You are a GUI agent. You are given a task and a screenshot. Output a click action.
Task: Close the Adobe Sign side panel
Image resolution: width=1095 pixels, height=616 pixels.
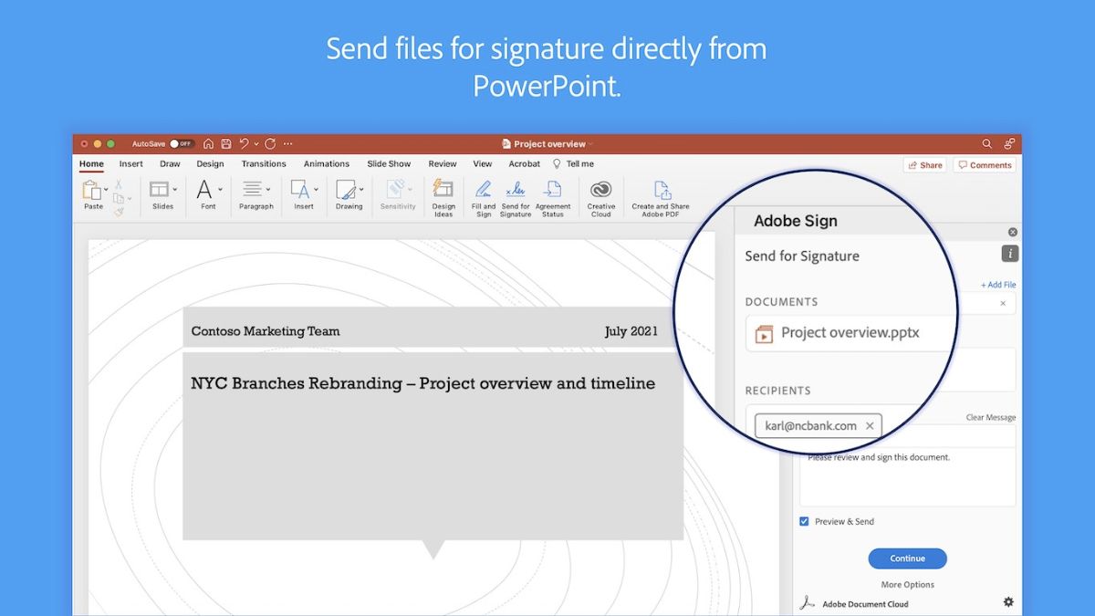coord(1012,232)
